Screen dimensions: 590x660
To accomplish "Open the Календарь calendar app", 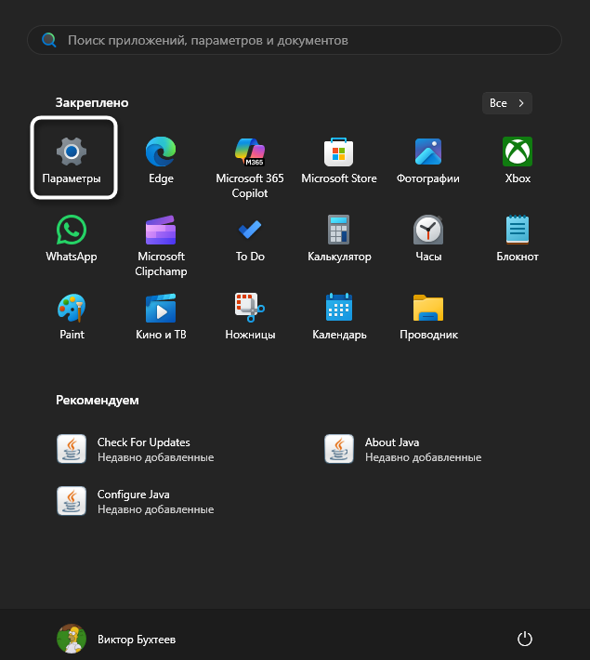I will (x=339, y=317).
